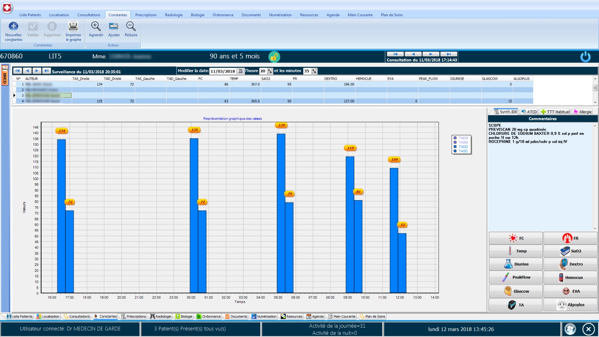This screenshot has width=599, height=337.
Task: Click the SaO2 oximeter button
Action: point(570,251)
